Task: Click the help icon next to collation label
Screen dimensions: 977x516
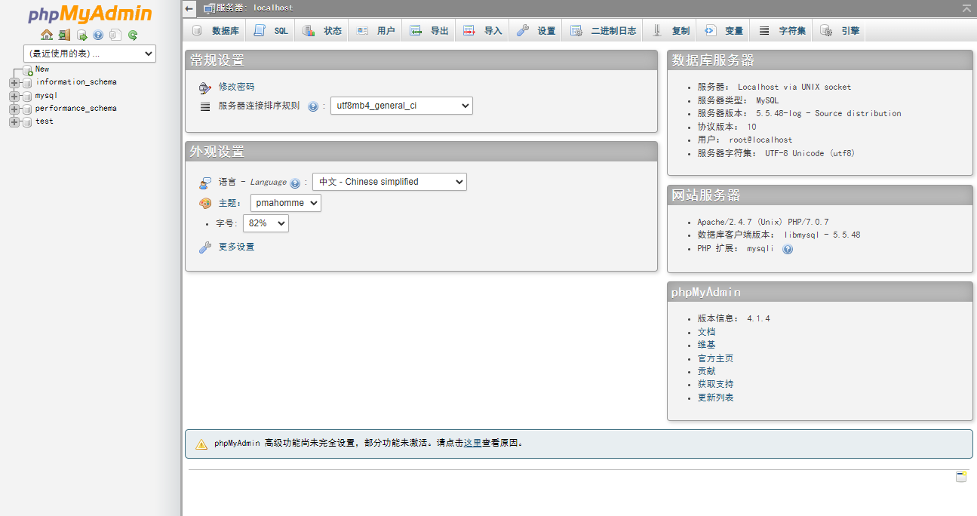Action: click(x=313, y=106)
